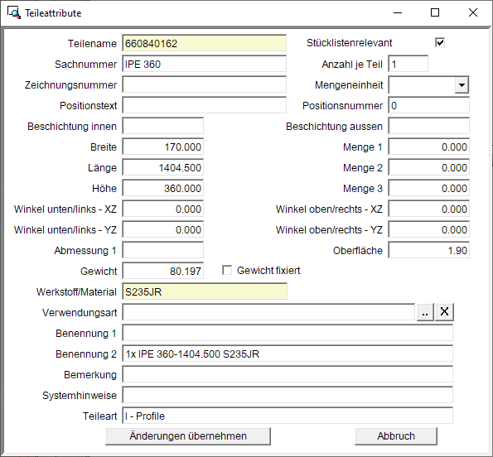Click the Teileattribute window title icon
Screen dimensions: 493x457
click(14, 13)
